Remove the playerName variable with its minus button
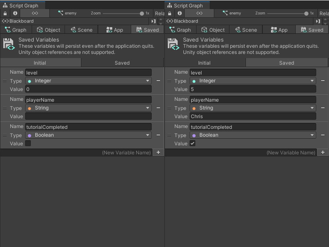Image resolution: width=329 pixels, height=247 pixels. click(x=158, y=108)
